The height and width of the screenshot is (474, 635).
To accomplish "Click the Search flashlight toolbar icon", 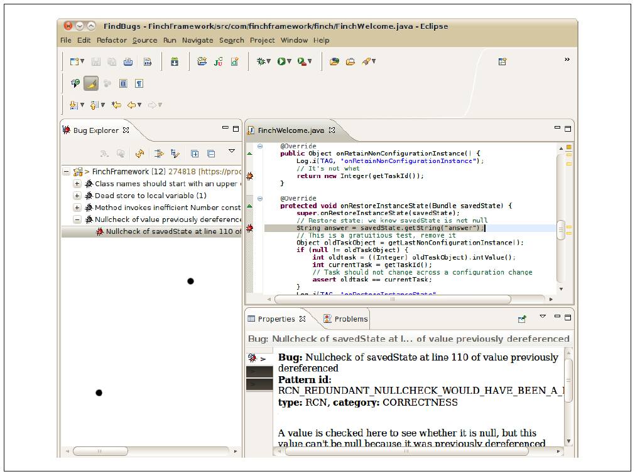I will coord(366,61).
